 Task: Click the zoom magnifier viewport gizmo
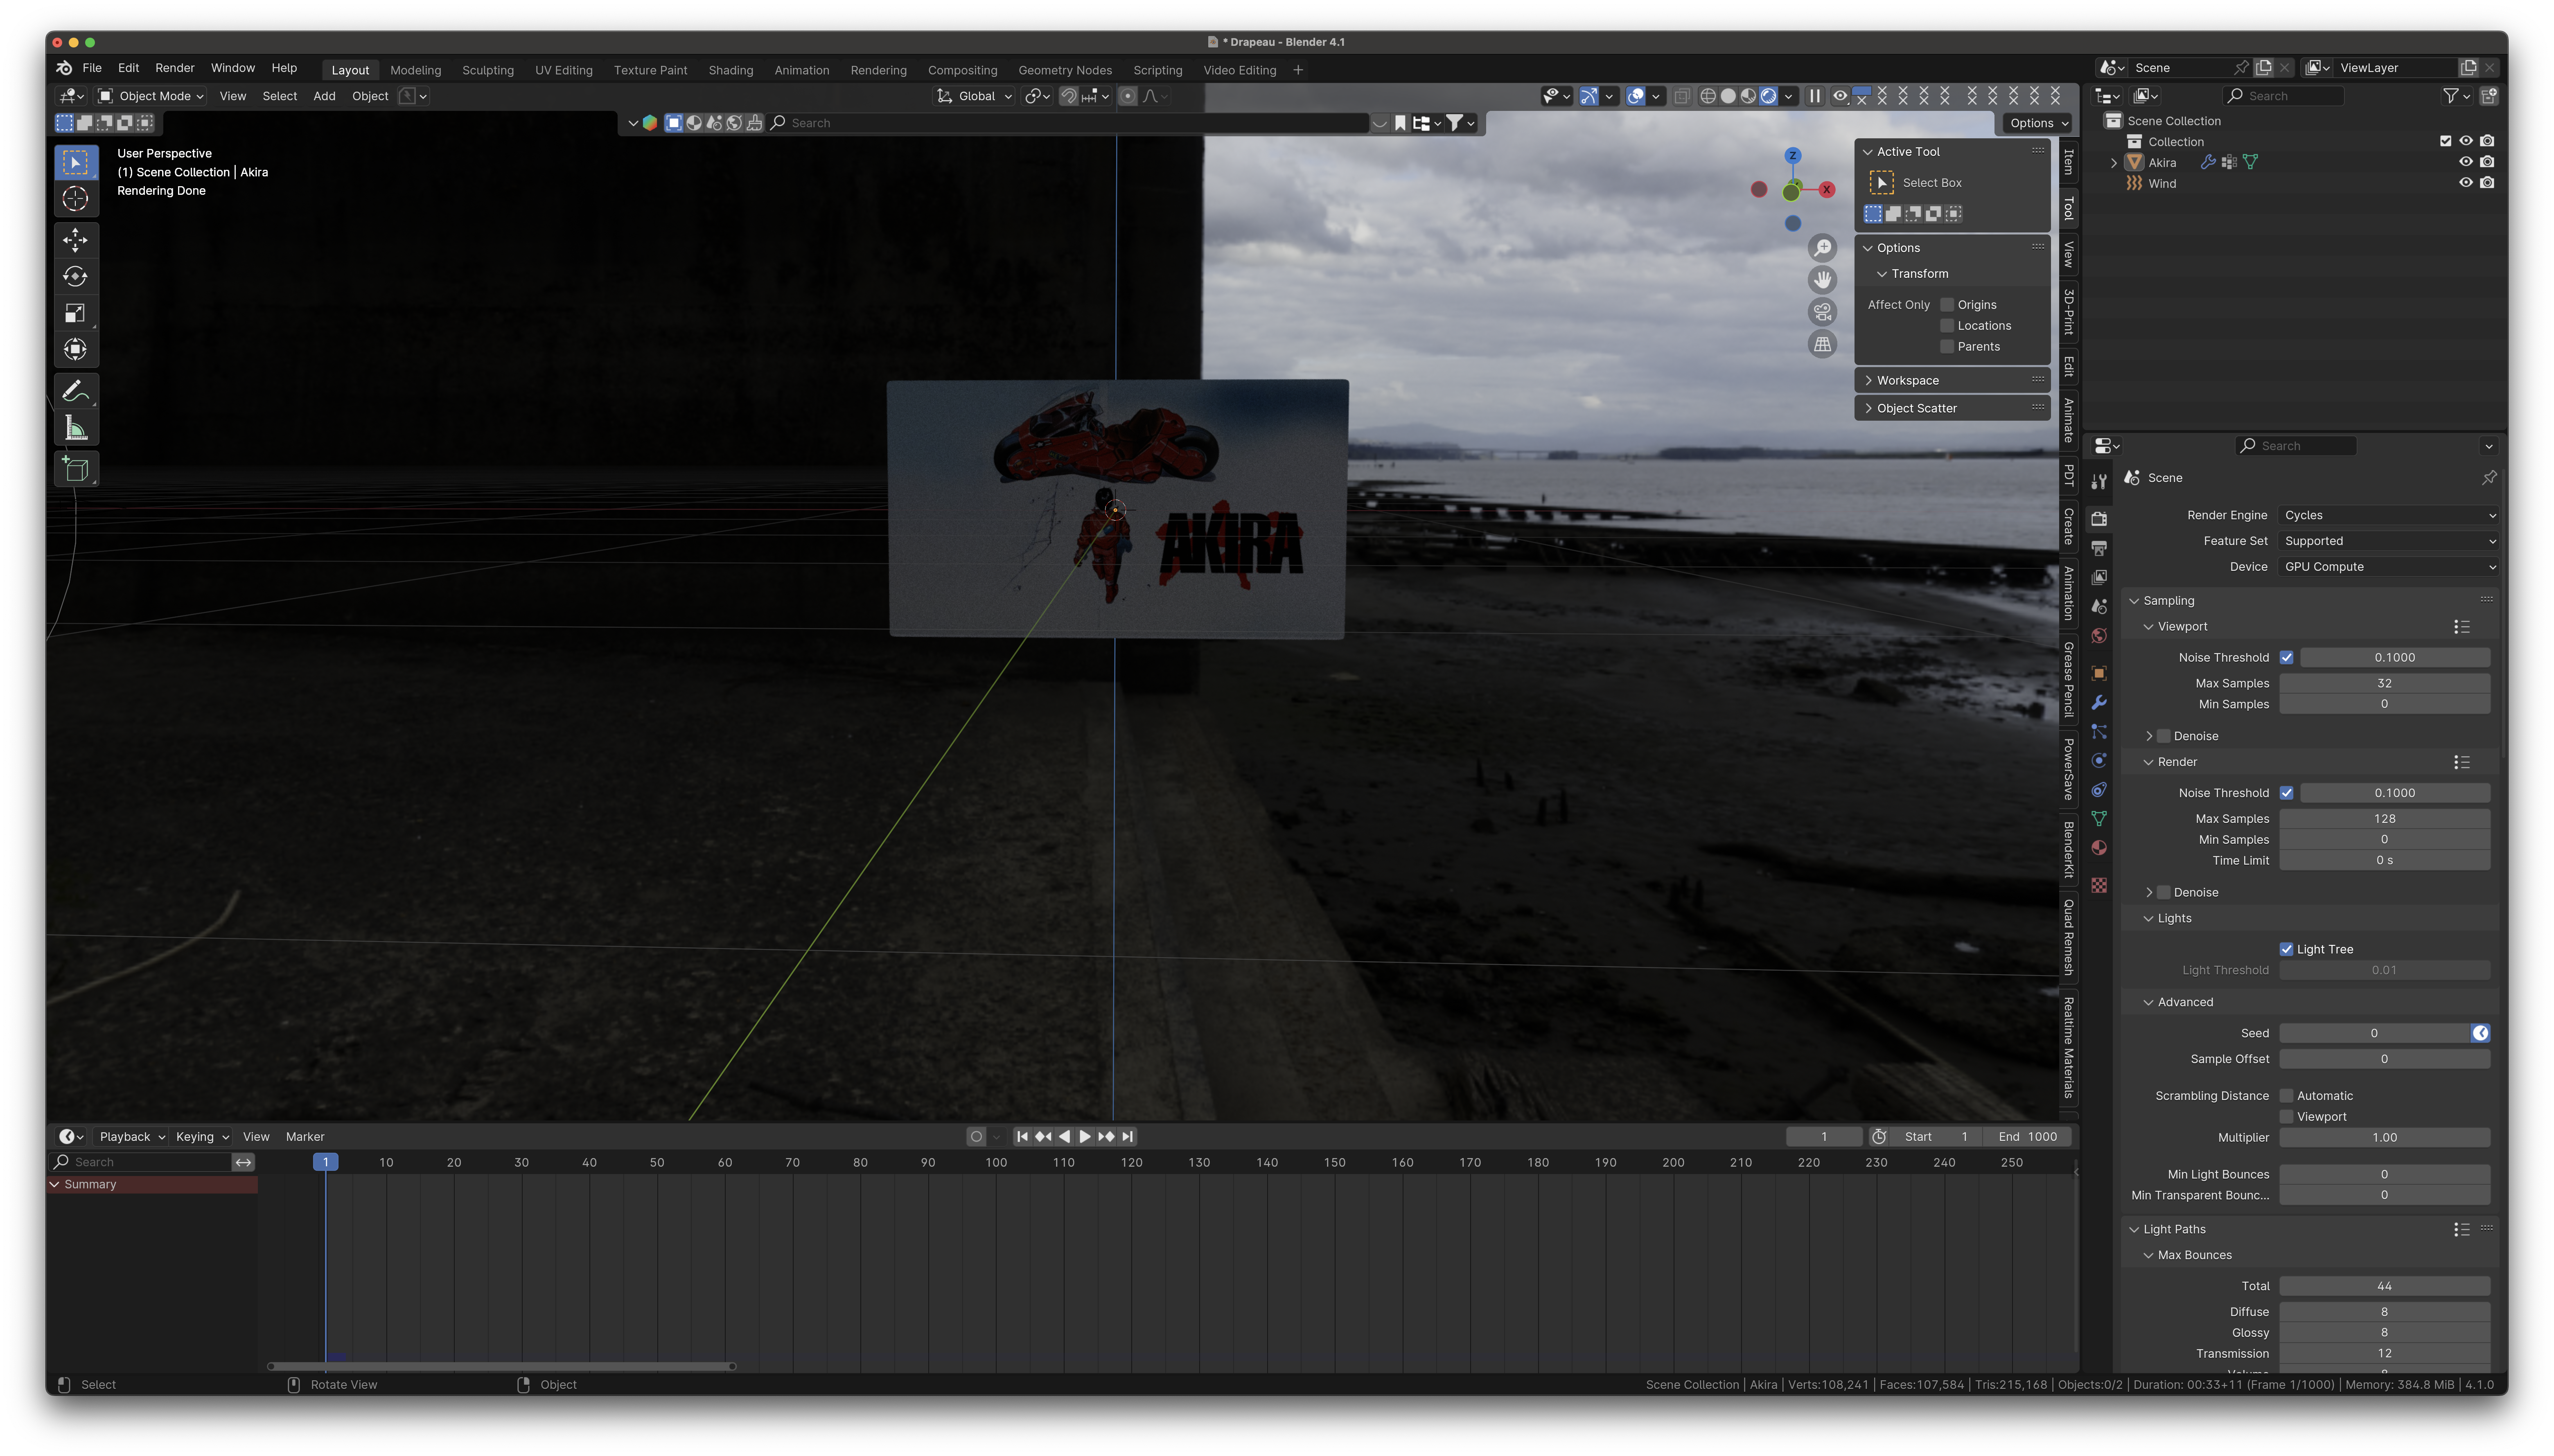[1823, 248]
